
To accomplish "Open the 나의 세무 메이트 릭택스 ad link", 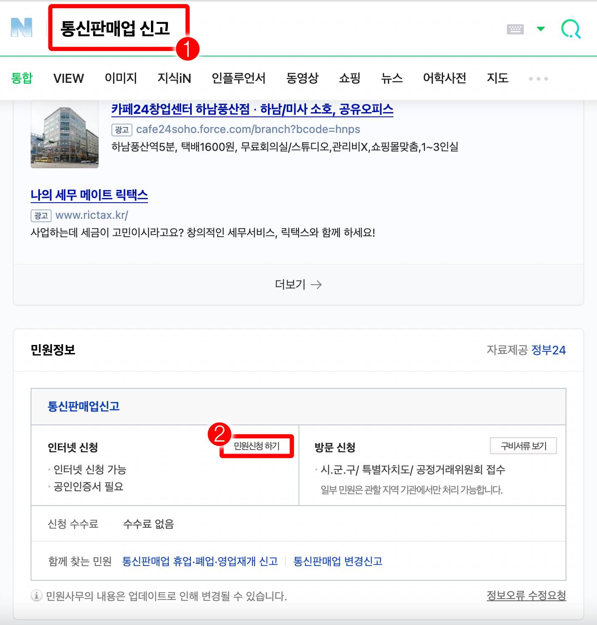I will point(90,195).
